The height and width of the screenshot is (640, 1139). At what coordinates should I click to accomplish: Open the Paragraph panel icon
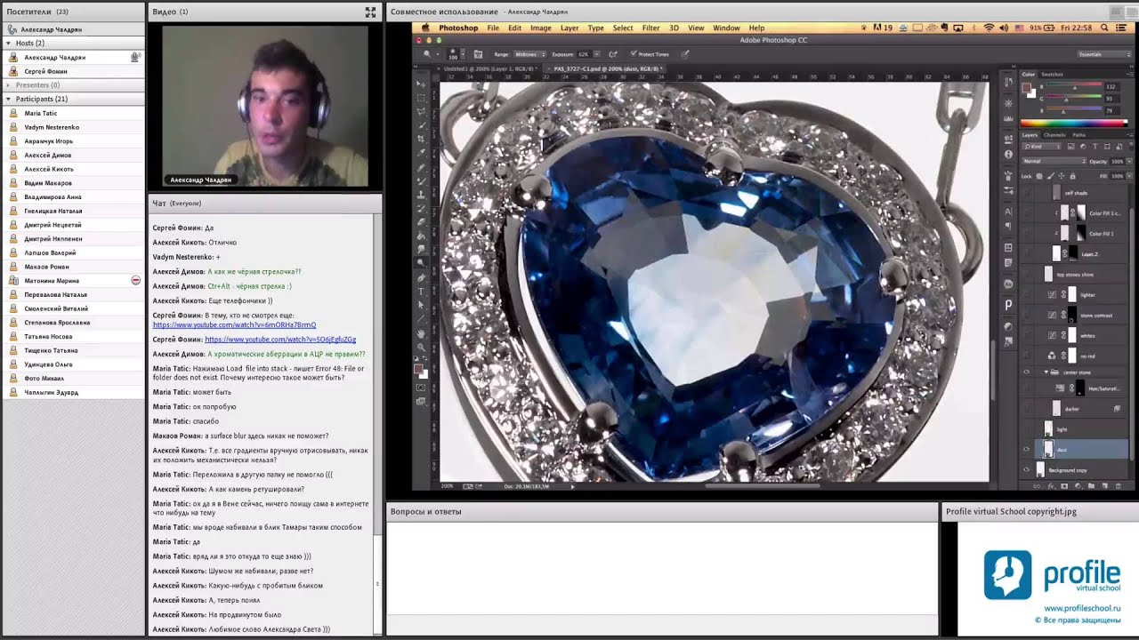click(x=1008, y=225)
